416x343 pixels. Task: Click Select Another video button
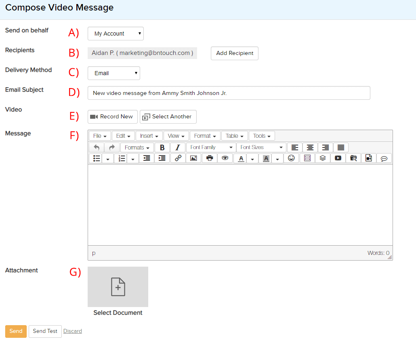(168, 117)
